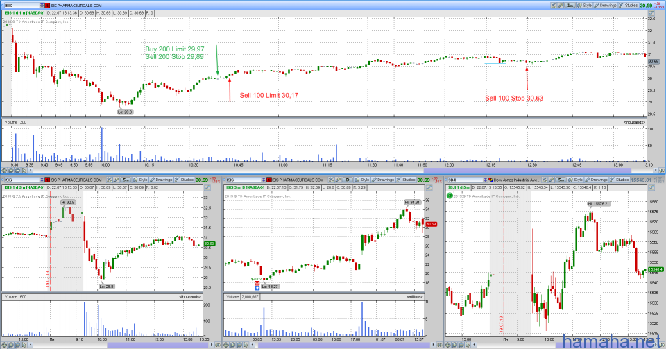Change the 5m timeframe of the $DJI chart
This screenshot has height=349, width=666.
pos(561,180)
